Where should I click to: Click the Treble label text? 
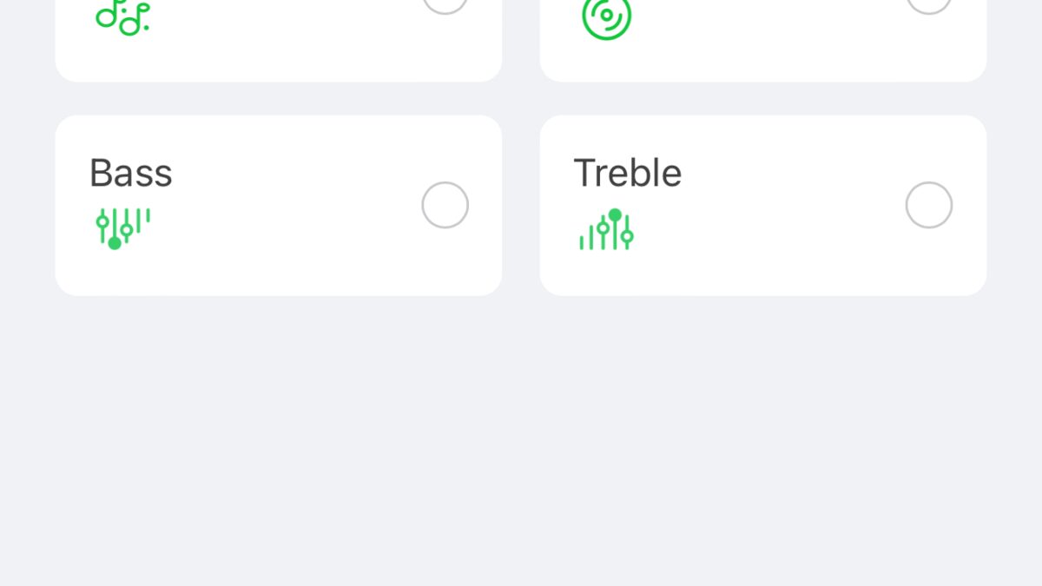pos(628,173)
